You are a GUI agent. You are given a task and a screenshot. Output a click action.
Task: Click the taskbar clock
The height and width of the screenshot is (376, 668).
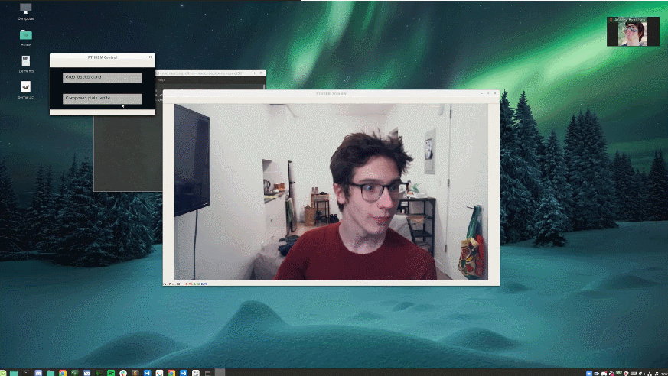tap(664, 373)
